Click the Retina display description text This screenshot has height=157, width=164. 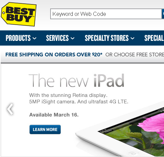click(78, 98)
